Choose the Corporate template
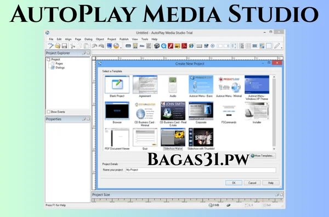The height and width of the screenshot is (217, 329). coord(201,113)
